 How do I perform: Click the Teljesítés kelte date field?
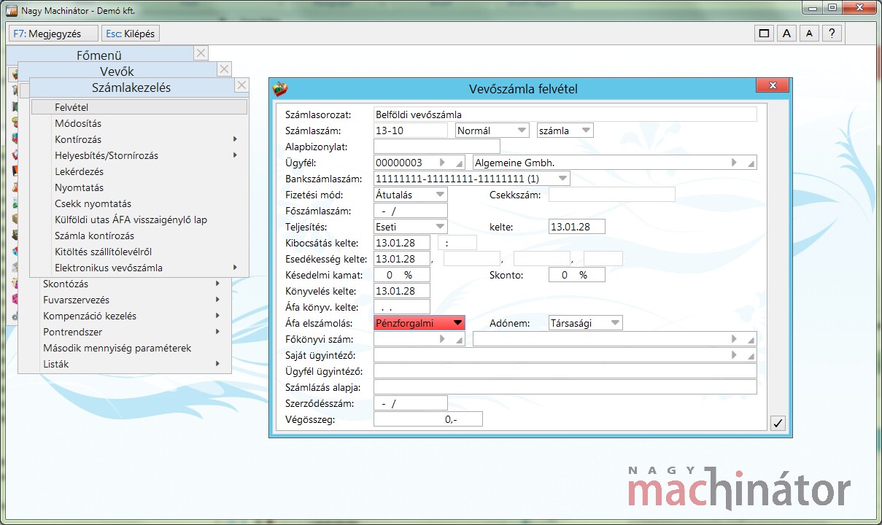[x=577, y=227]
